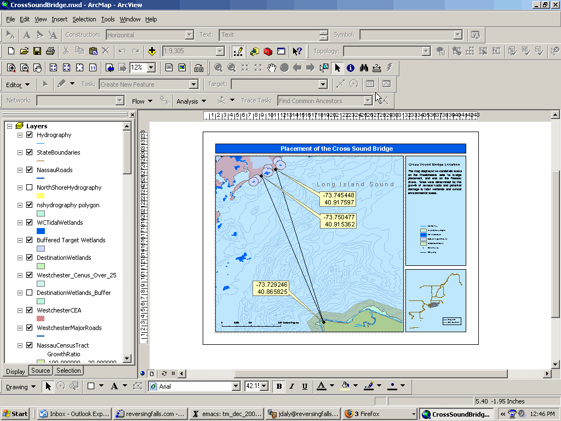The image size is (561, 421).
Task: Turn off the WestchesterCEA layer
Action: pos(30,310)
